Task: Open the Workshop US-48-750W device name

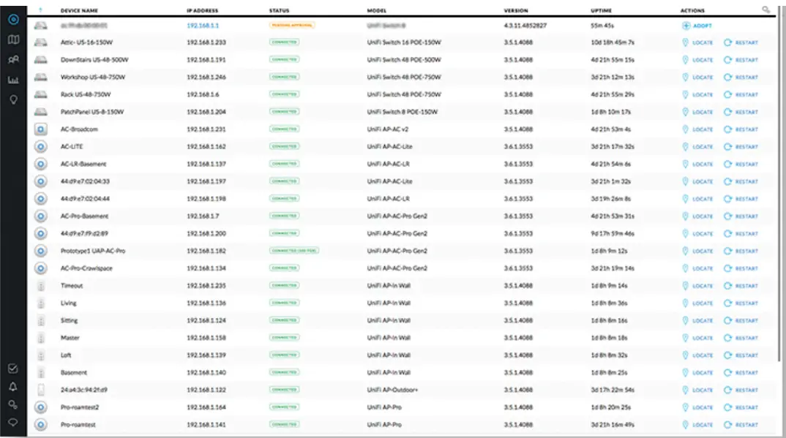Action: 93,77
